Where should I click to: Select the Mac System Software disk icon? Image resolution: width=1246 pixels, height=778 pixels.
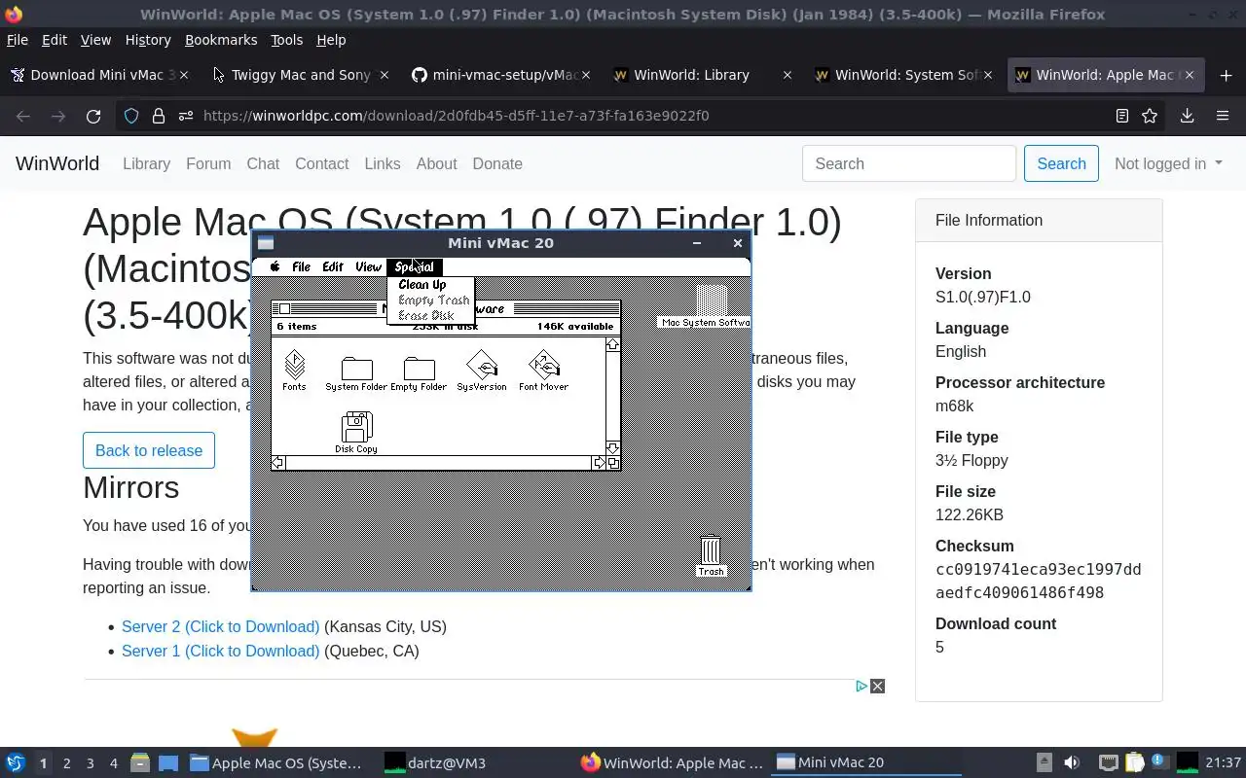pos(712,300)
